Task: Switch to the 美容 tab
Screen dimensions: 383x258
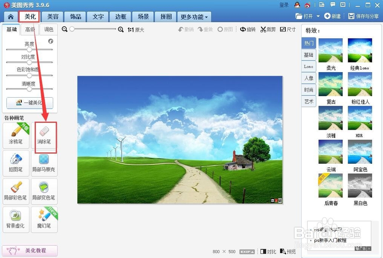Action: (x=53, y=16)
